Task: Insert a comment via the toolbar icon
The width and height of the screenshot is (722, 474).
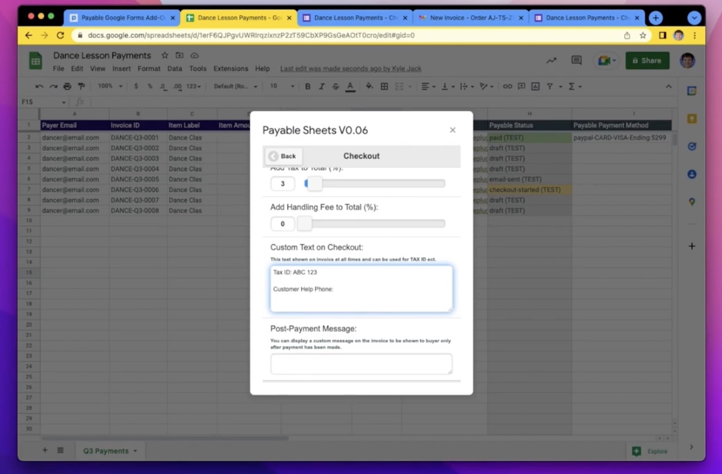Action: click(x=521, y=86)
